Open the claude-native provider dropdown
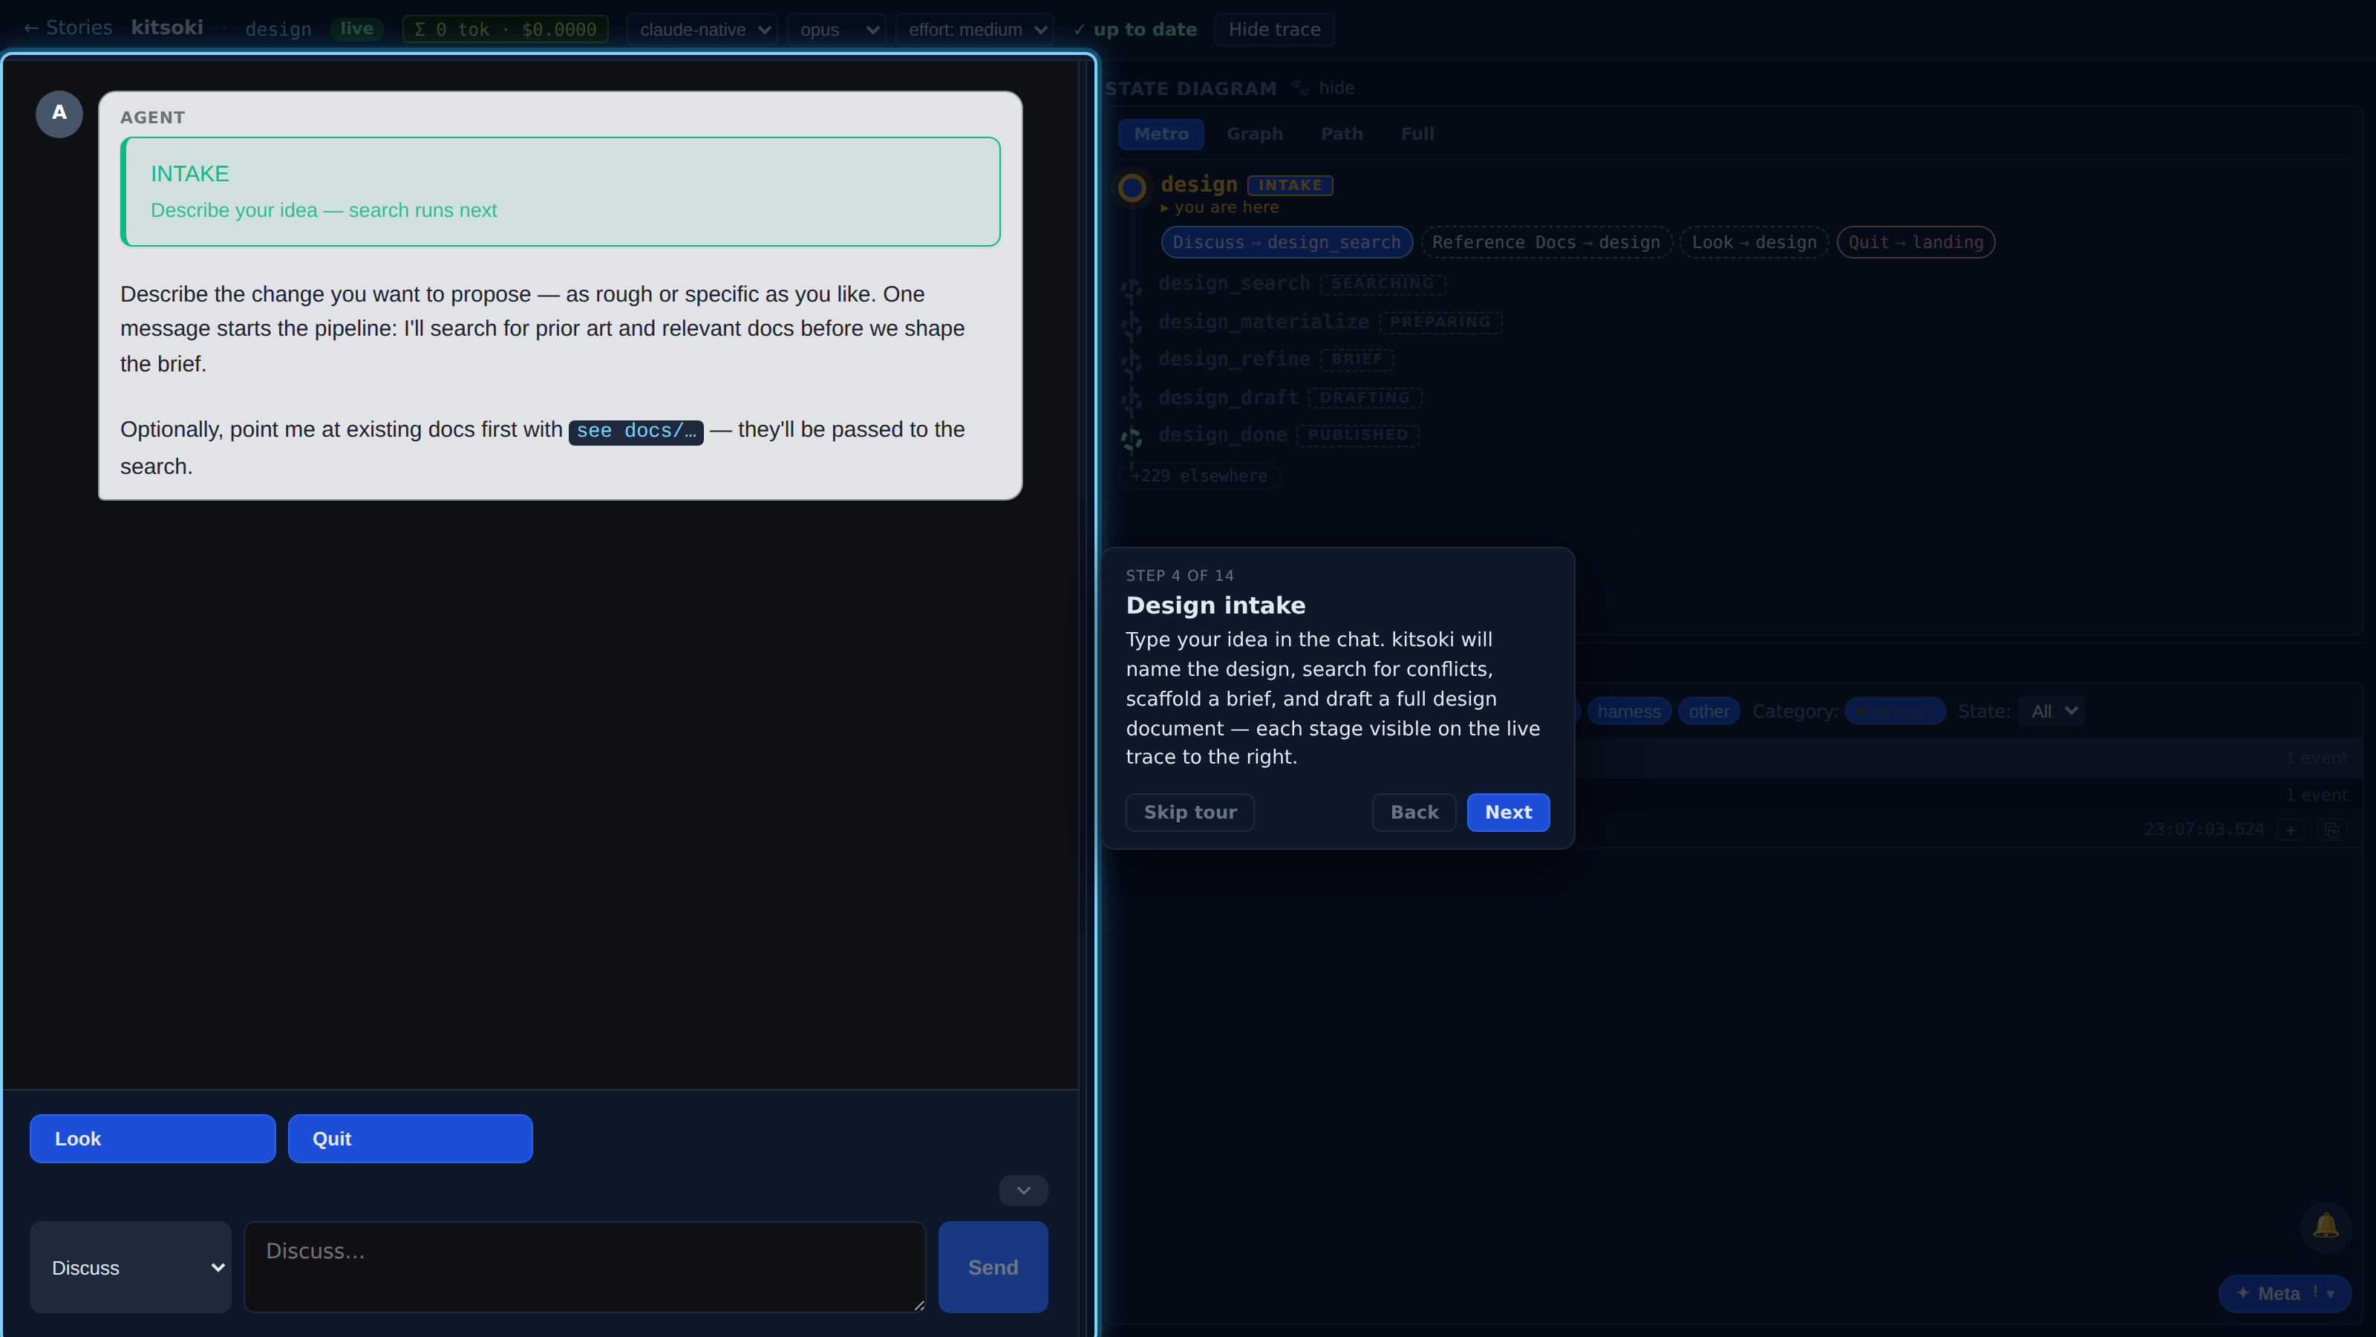The width and height of the screenshot is (2376, 1337). click(703, 30)
